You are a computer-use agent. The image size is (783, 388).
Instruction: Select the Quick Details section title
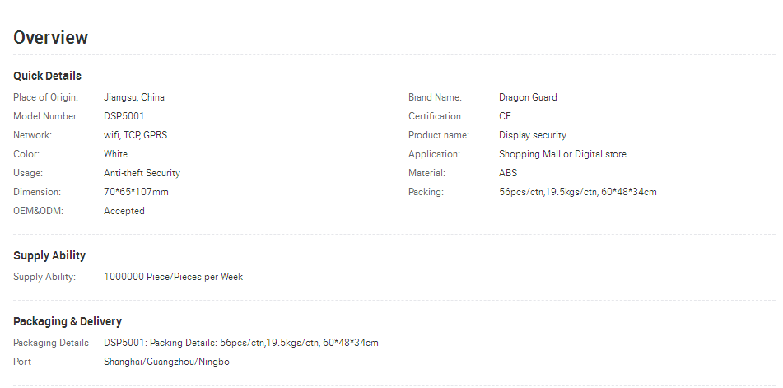pyautogui.click(x=48, y=76)
